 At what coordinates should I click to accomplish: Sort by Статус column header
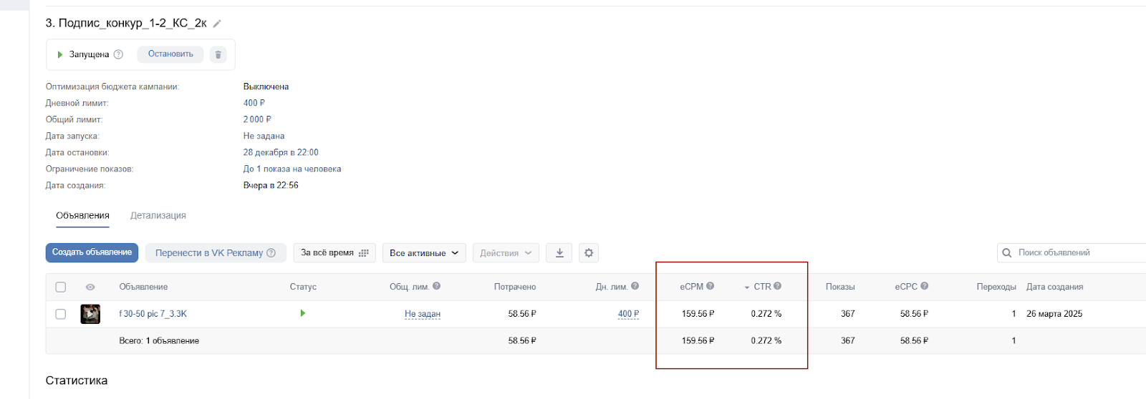pos(303,287)
